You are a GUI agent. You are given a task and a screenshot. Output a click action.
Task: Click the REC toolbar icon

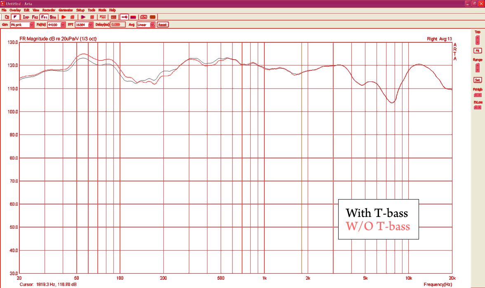tap(103, 17)
